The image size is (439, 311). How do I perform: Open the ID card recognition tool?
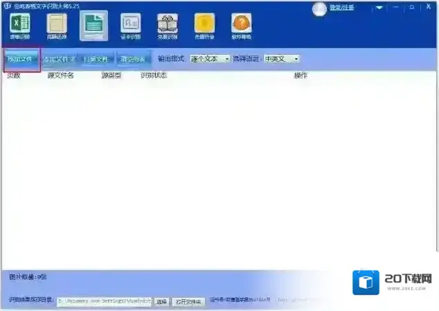click(x=131, y=26)
